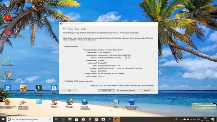Open File Explorer from the taskbar
217x122 pixels.
pyautogui.click(x=70, y=119)
